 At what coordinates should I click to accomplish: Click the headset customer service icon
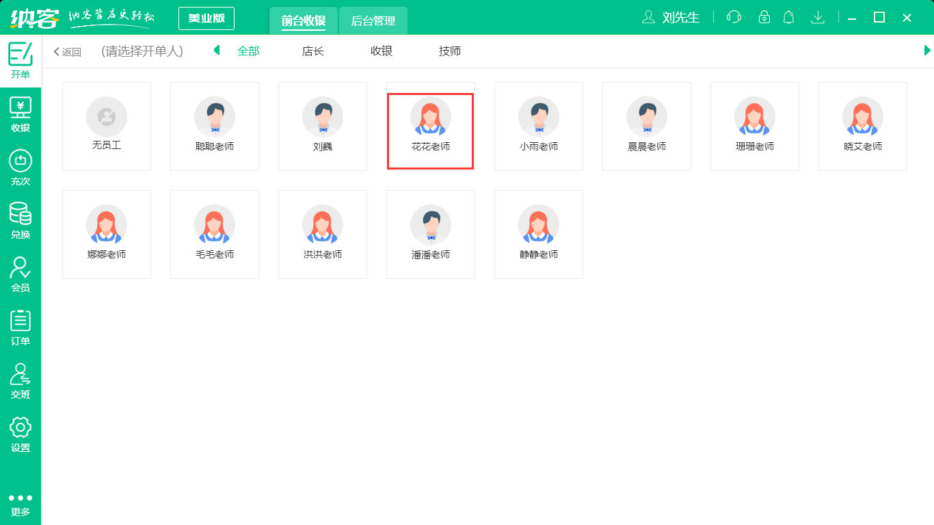coord(733,17)
